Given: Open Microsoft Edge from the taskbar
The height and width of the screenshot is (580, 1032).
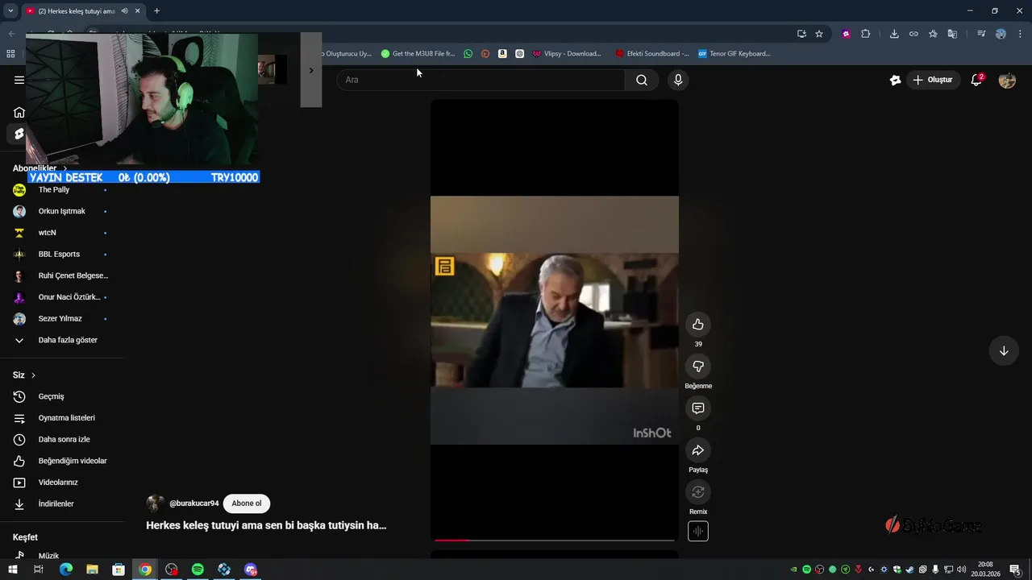Looking at the screenshot, I should (x=66, y=570).
